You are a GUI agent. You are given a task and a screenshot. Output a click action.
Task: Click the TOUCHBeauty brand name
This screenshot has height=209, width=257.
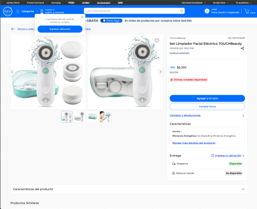(x=177, y=38)
